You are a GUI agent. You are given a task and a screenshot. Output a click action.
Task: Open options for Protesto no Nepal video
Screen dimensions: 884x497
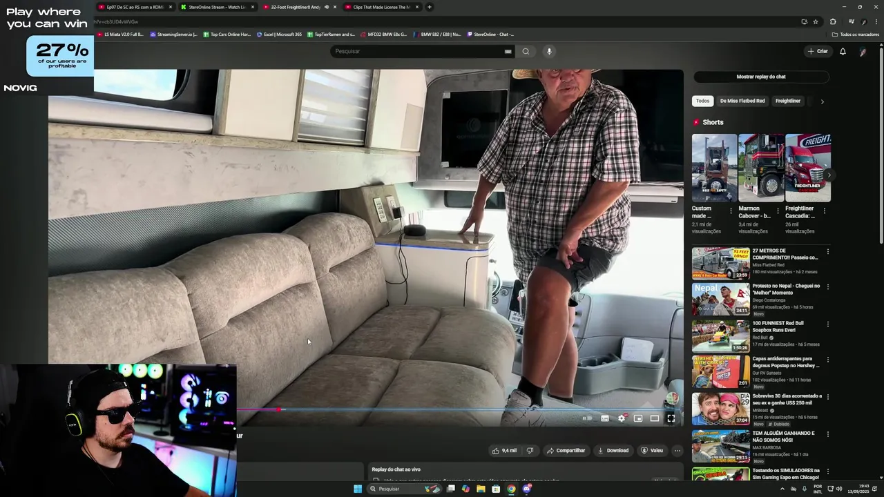point(827,287)
